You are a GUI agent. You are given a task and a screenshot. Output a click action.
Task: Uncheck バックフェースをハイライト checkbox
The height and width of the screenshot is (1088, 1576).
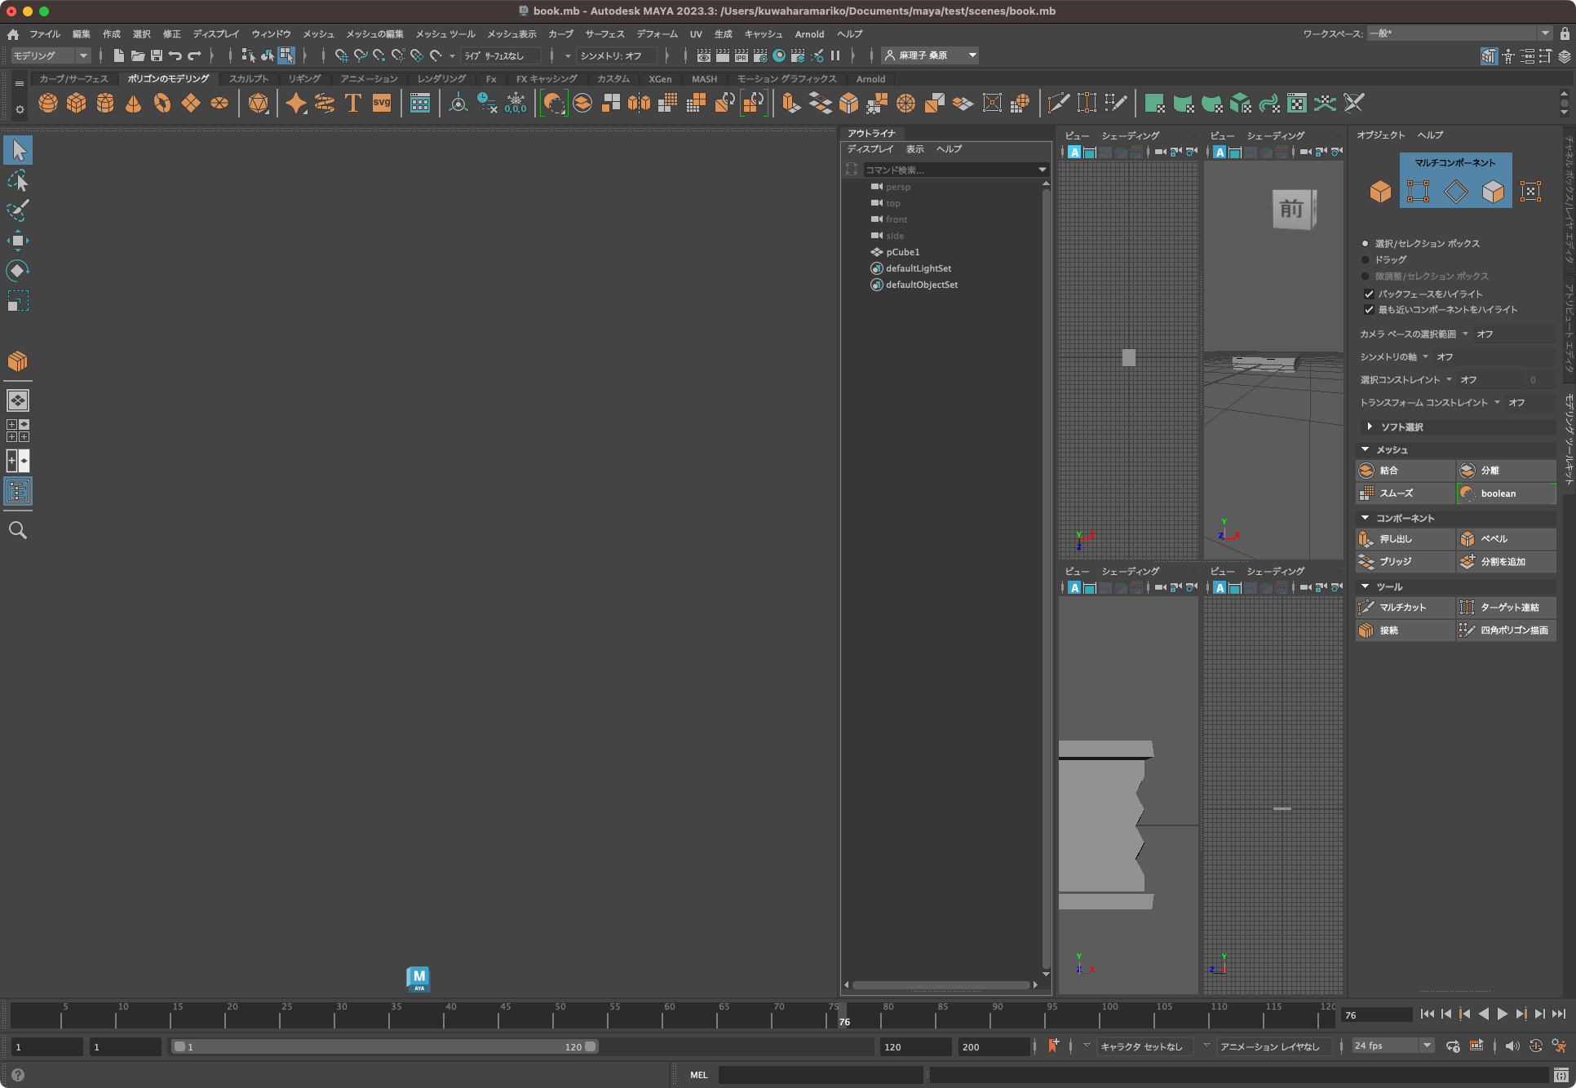click(1369, 294)
